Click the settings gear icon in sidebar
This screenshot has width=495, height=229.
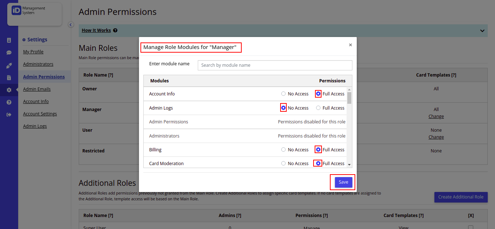8,90
